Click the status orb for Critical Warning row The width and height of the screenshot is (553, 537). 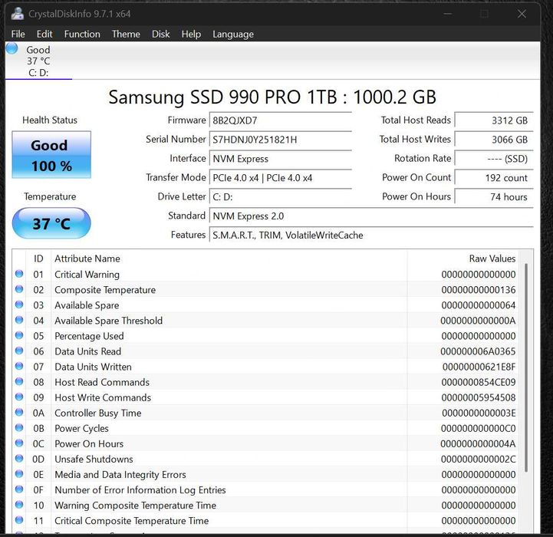[19, 274]
